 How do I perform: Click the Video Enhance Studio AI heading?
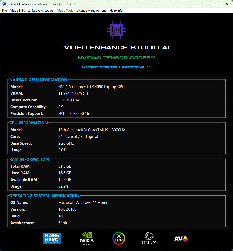coord(116,48)
